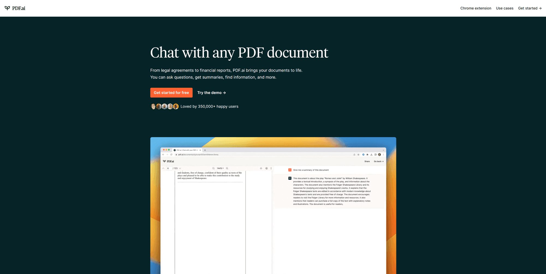Click the Get started for free button
Viewport: 546px width, 274px height.
[x=171, y=93]
